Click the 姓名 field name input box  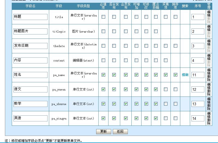[x=30, y=75]
